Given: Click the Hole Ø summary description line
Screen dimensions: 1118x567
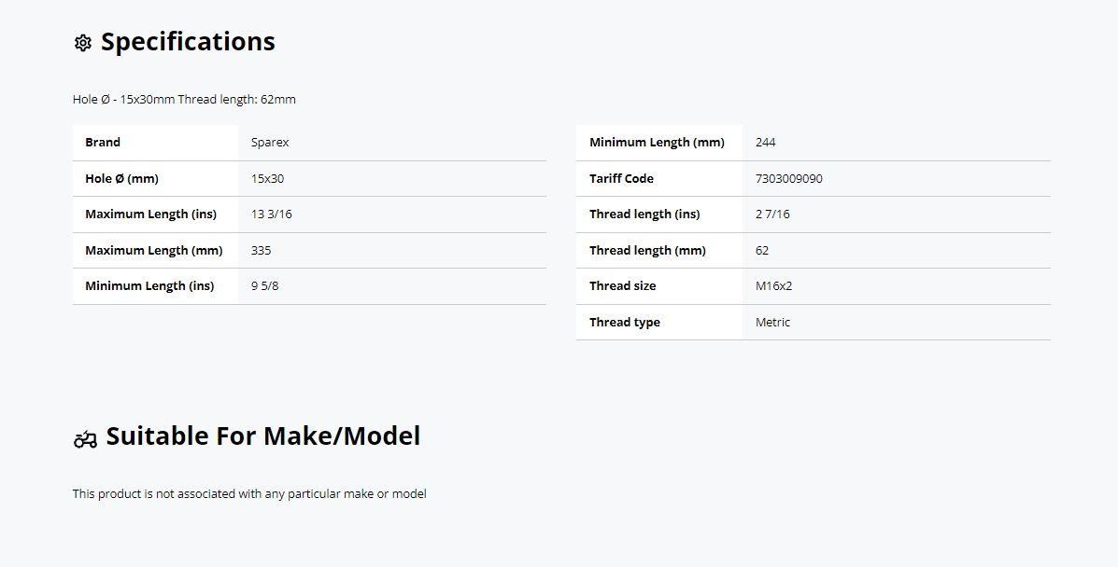Looking at the screenshot, I should pos(184,100).
